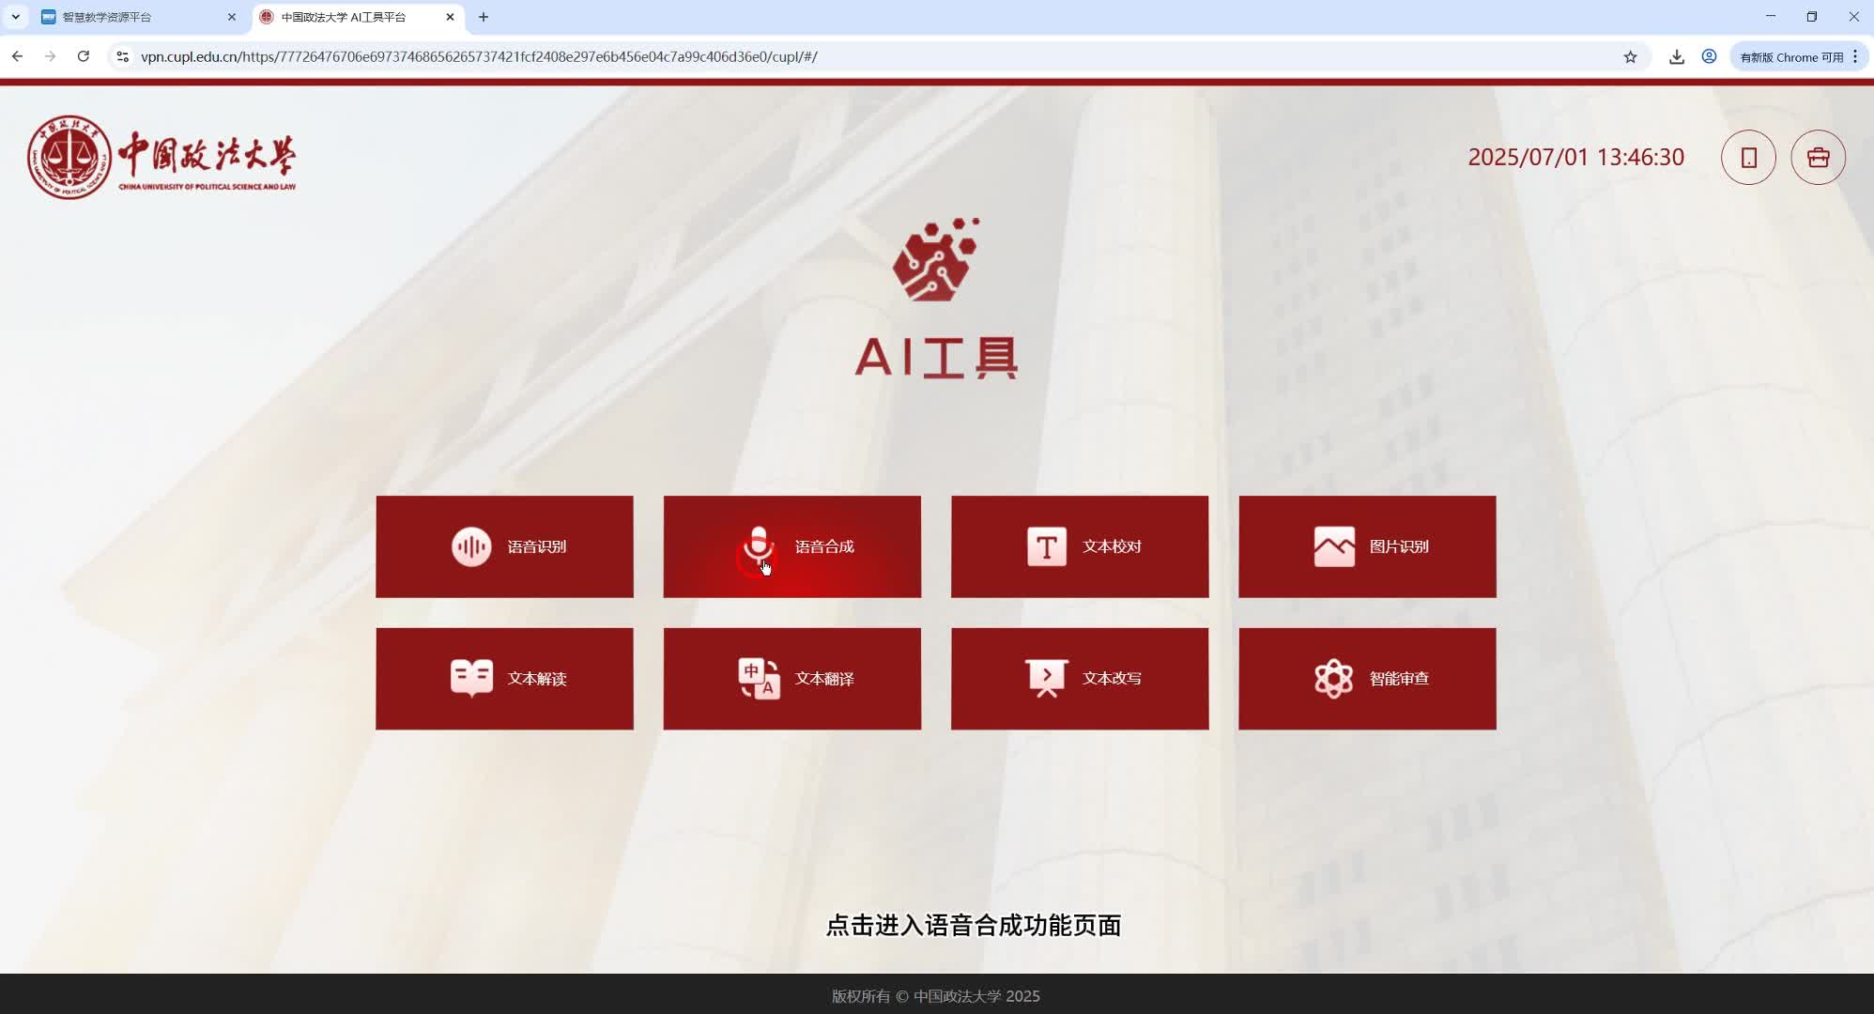
Task: Enter the 语音合成 speech synthesis page
Action: tap(791, 546)
